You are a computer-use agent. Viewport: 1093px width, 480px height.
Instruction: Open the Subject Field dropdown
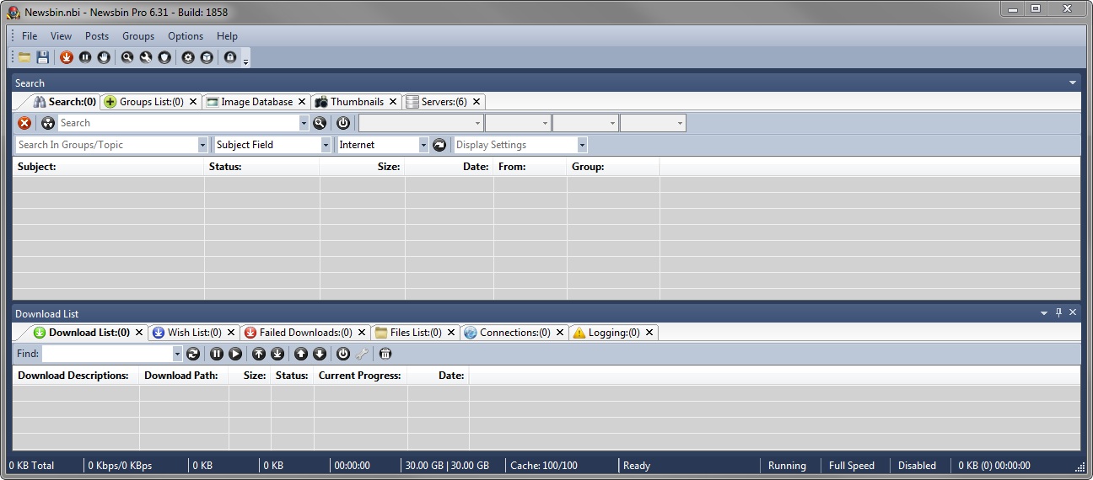pyautogui.click(x=326, y=145)
